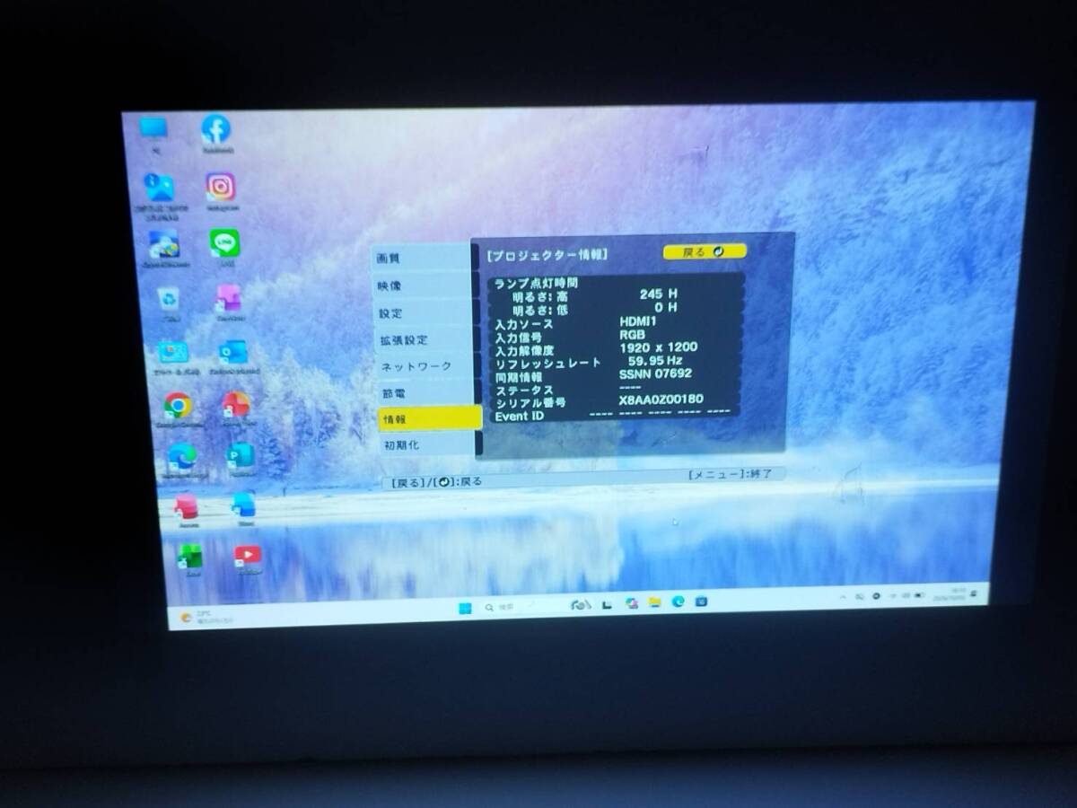Click the プロジェクター情報 heading

coord(547,255)
